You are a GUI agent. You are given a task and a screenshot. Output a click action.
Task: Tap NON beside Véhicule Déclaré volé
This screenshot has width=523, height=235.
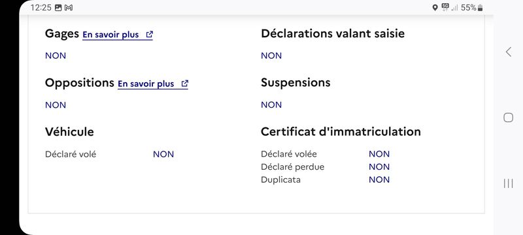click(x=163, y=154)
